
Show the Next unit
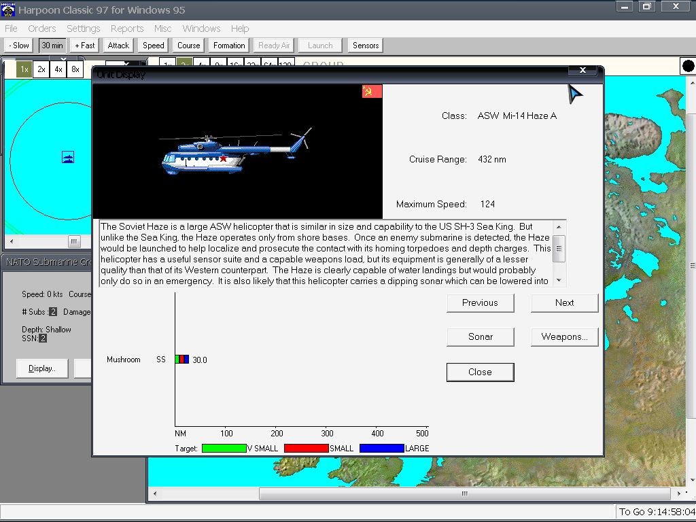565,302
